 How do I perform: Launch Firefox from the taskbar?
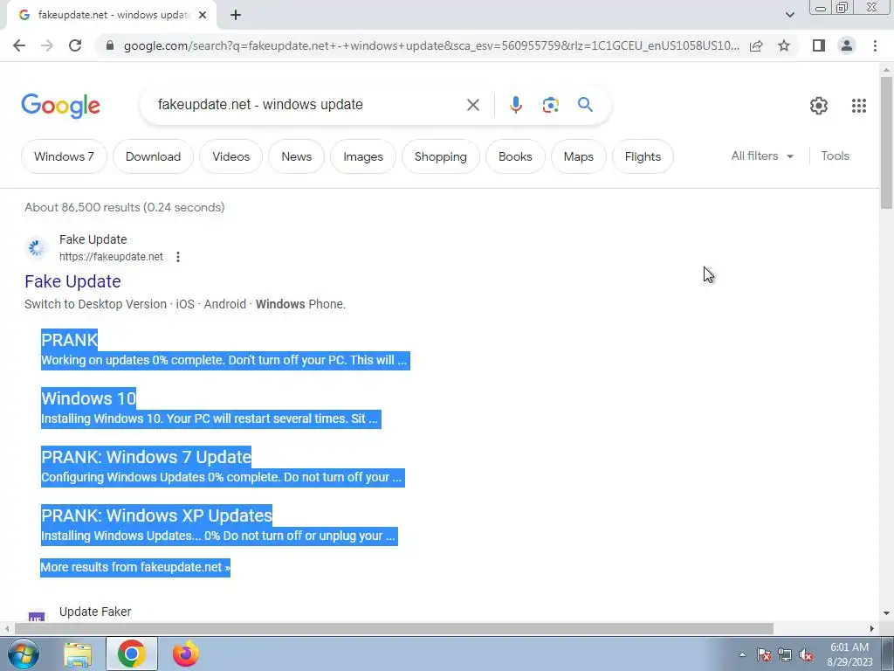tap(186, 654)
